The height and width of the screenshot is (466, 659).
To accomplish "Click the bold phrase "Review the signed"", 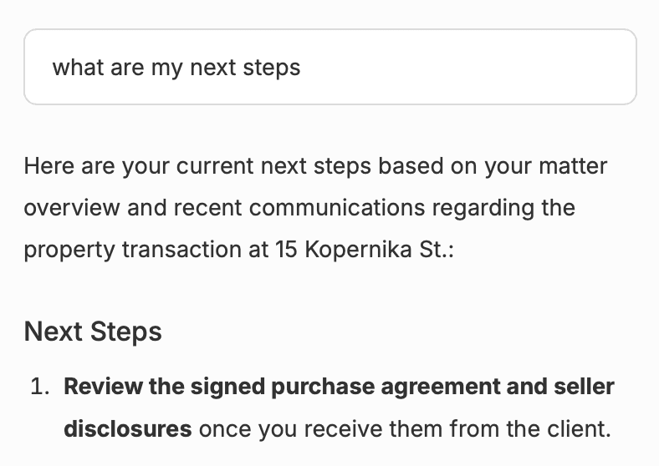I will 148,387.
